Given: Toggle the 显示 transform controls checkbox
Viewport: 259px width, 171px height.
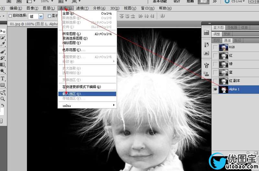Looking at the screenshot, I should pyautogui.click(x=50, y=16).
